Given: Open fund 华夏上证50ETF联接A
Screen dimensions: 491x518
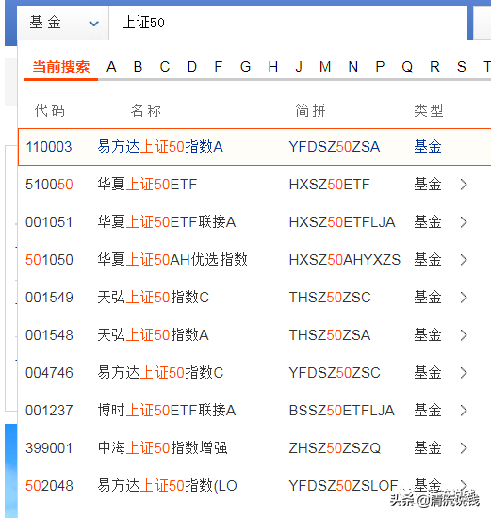Looking at the screenshot, I should pyautogui.click(x=167, y=222).
